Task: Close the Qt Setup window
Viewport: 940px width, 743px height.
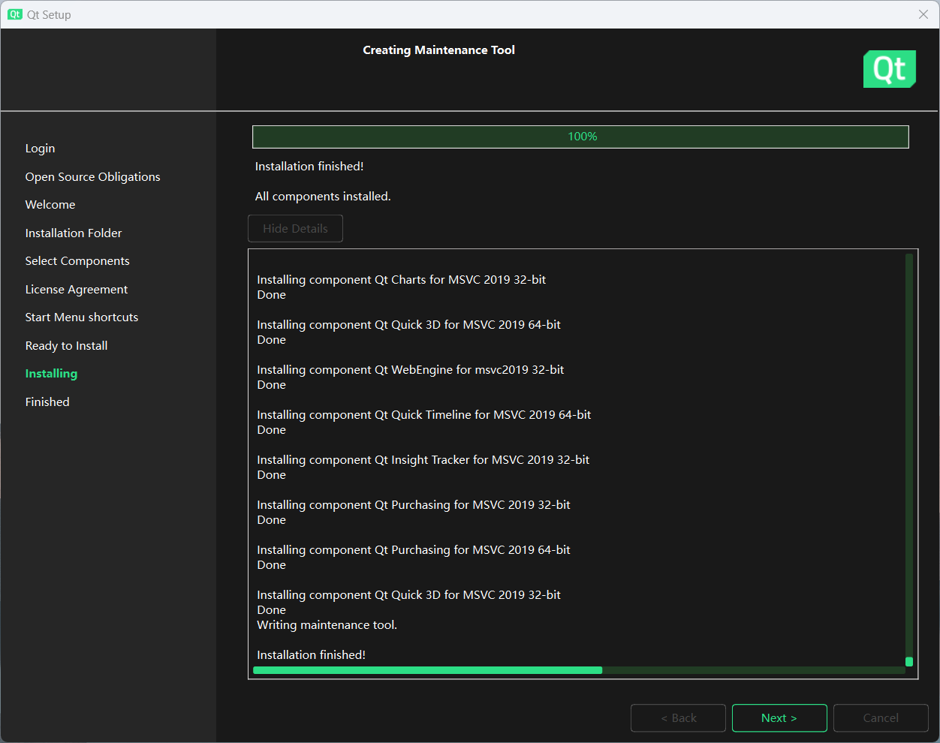Action: (923, 14)
